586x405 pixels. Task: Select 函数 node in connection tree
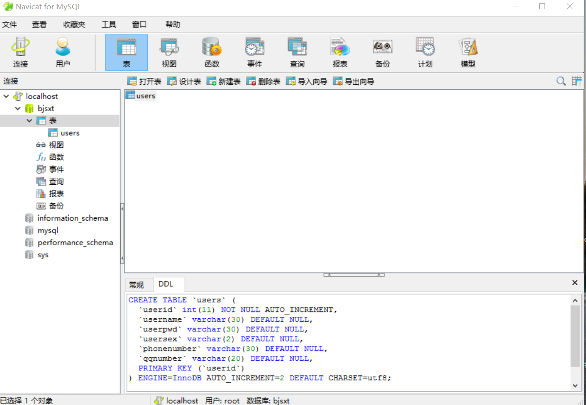coord(56,157)
